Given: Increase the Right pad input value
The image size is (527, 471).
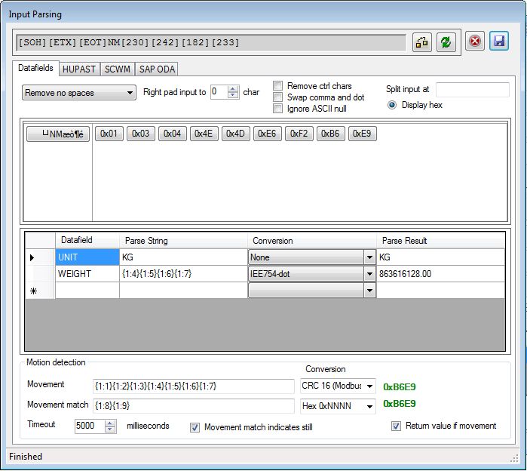Looking at the screenshot, I should click(x=233, y=89).
